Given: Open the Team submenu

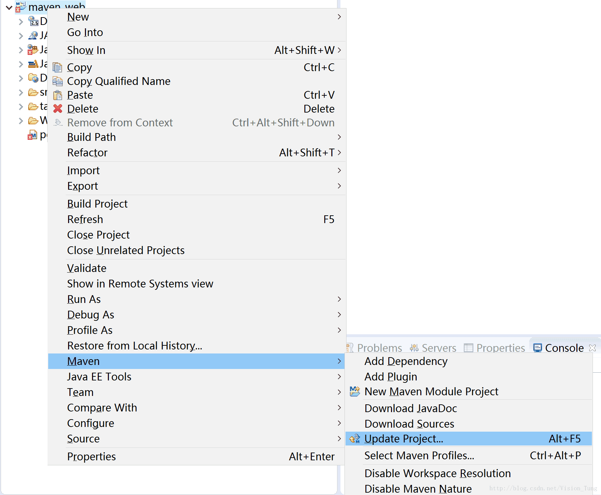Looking at the screenshot, I should click(197, 392).
